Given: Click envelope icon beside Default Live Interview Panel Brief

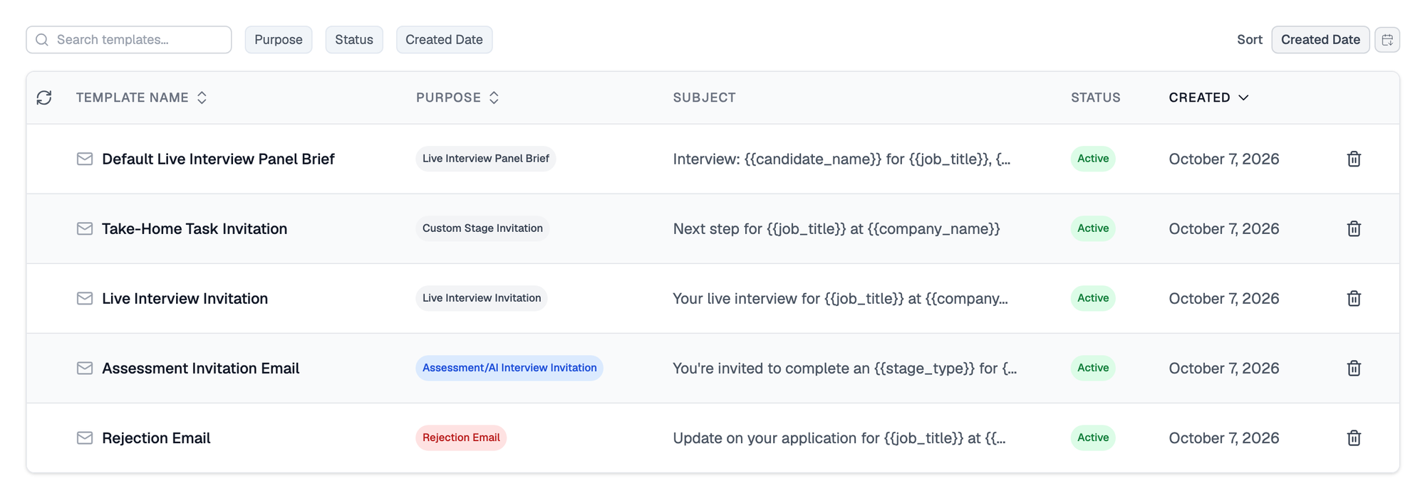Looking at the screenshot, I should click(85, 159).
